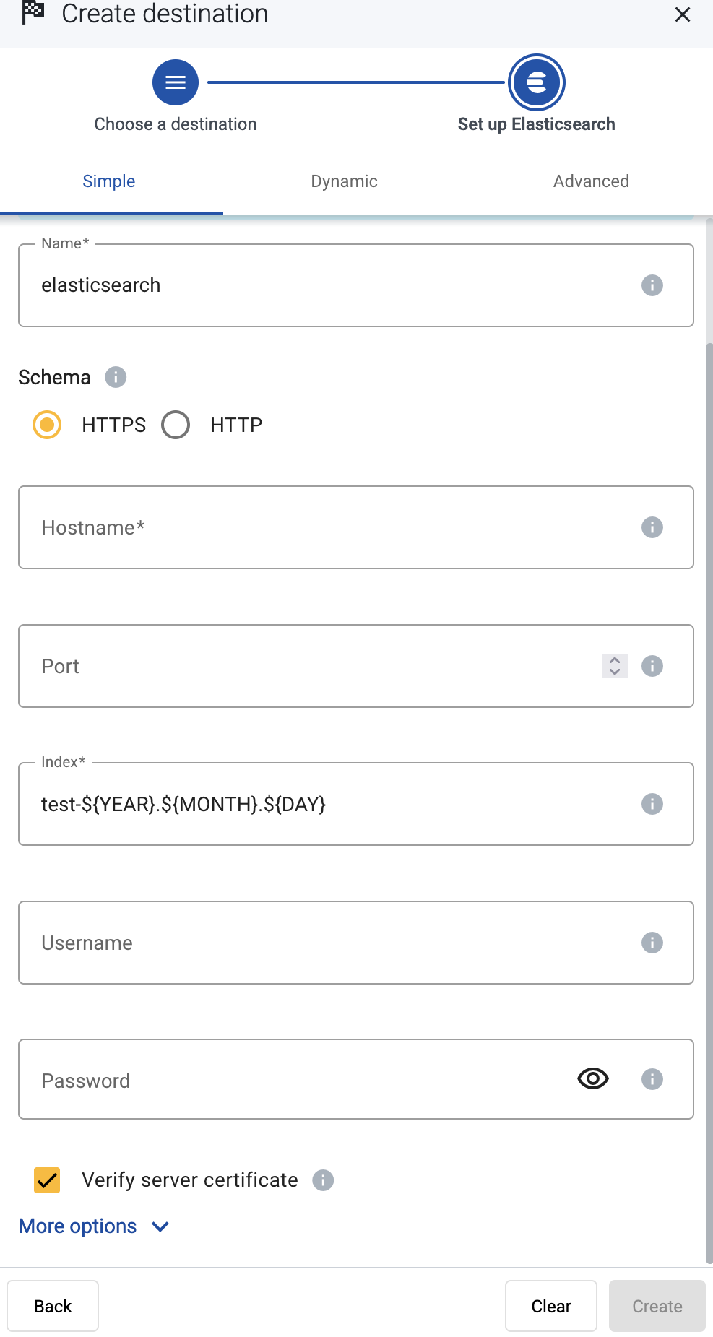The image size is (713, 1337).
Task: Click the Password field info icon
Action: 652,1079
